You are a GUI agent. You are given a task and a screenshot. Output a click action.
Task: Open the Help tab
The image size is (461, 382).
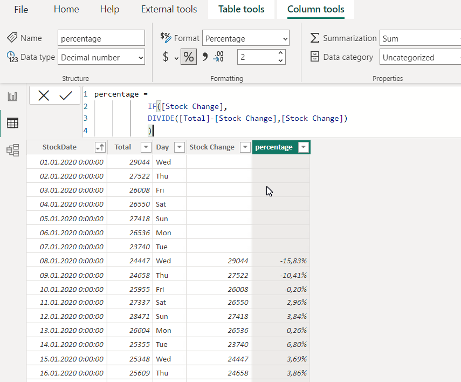(109, 9)
